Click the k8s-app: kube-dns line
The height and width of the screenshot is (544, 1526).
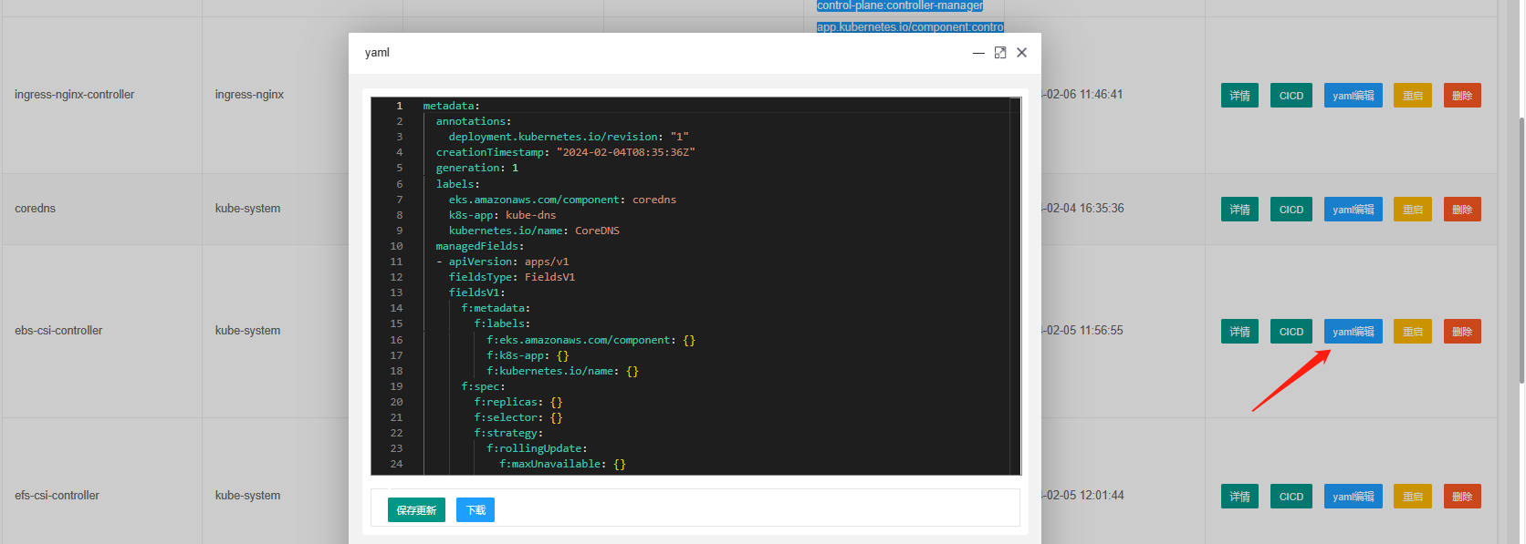click(502, 215)
